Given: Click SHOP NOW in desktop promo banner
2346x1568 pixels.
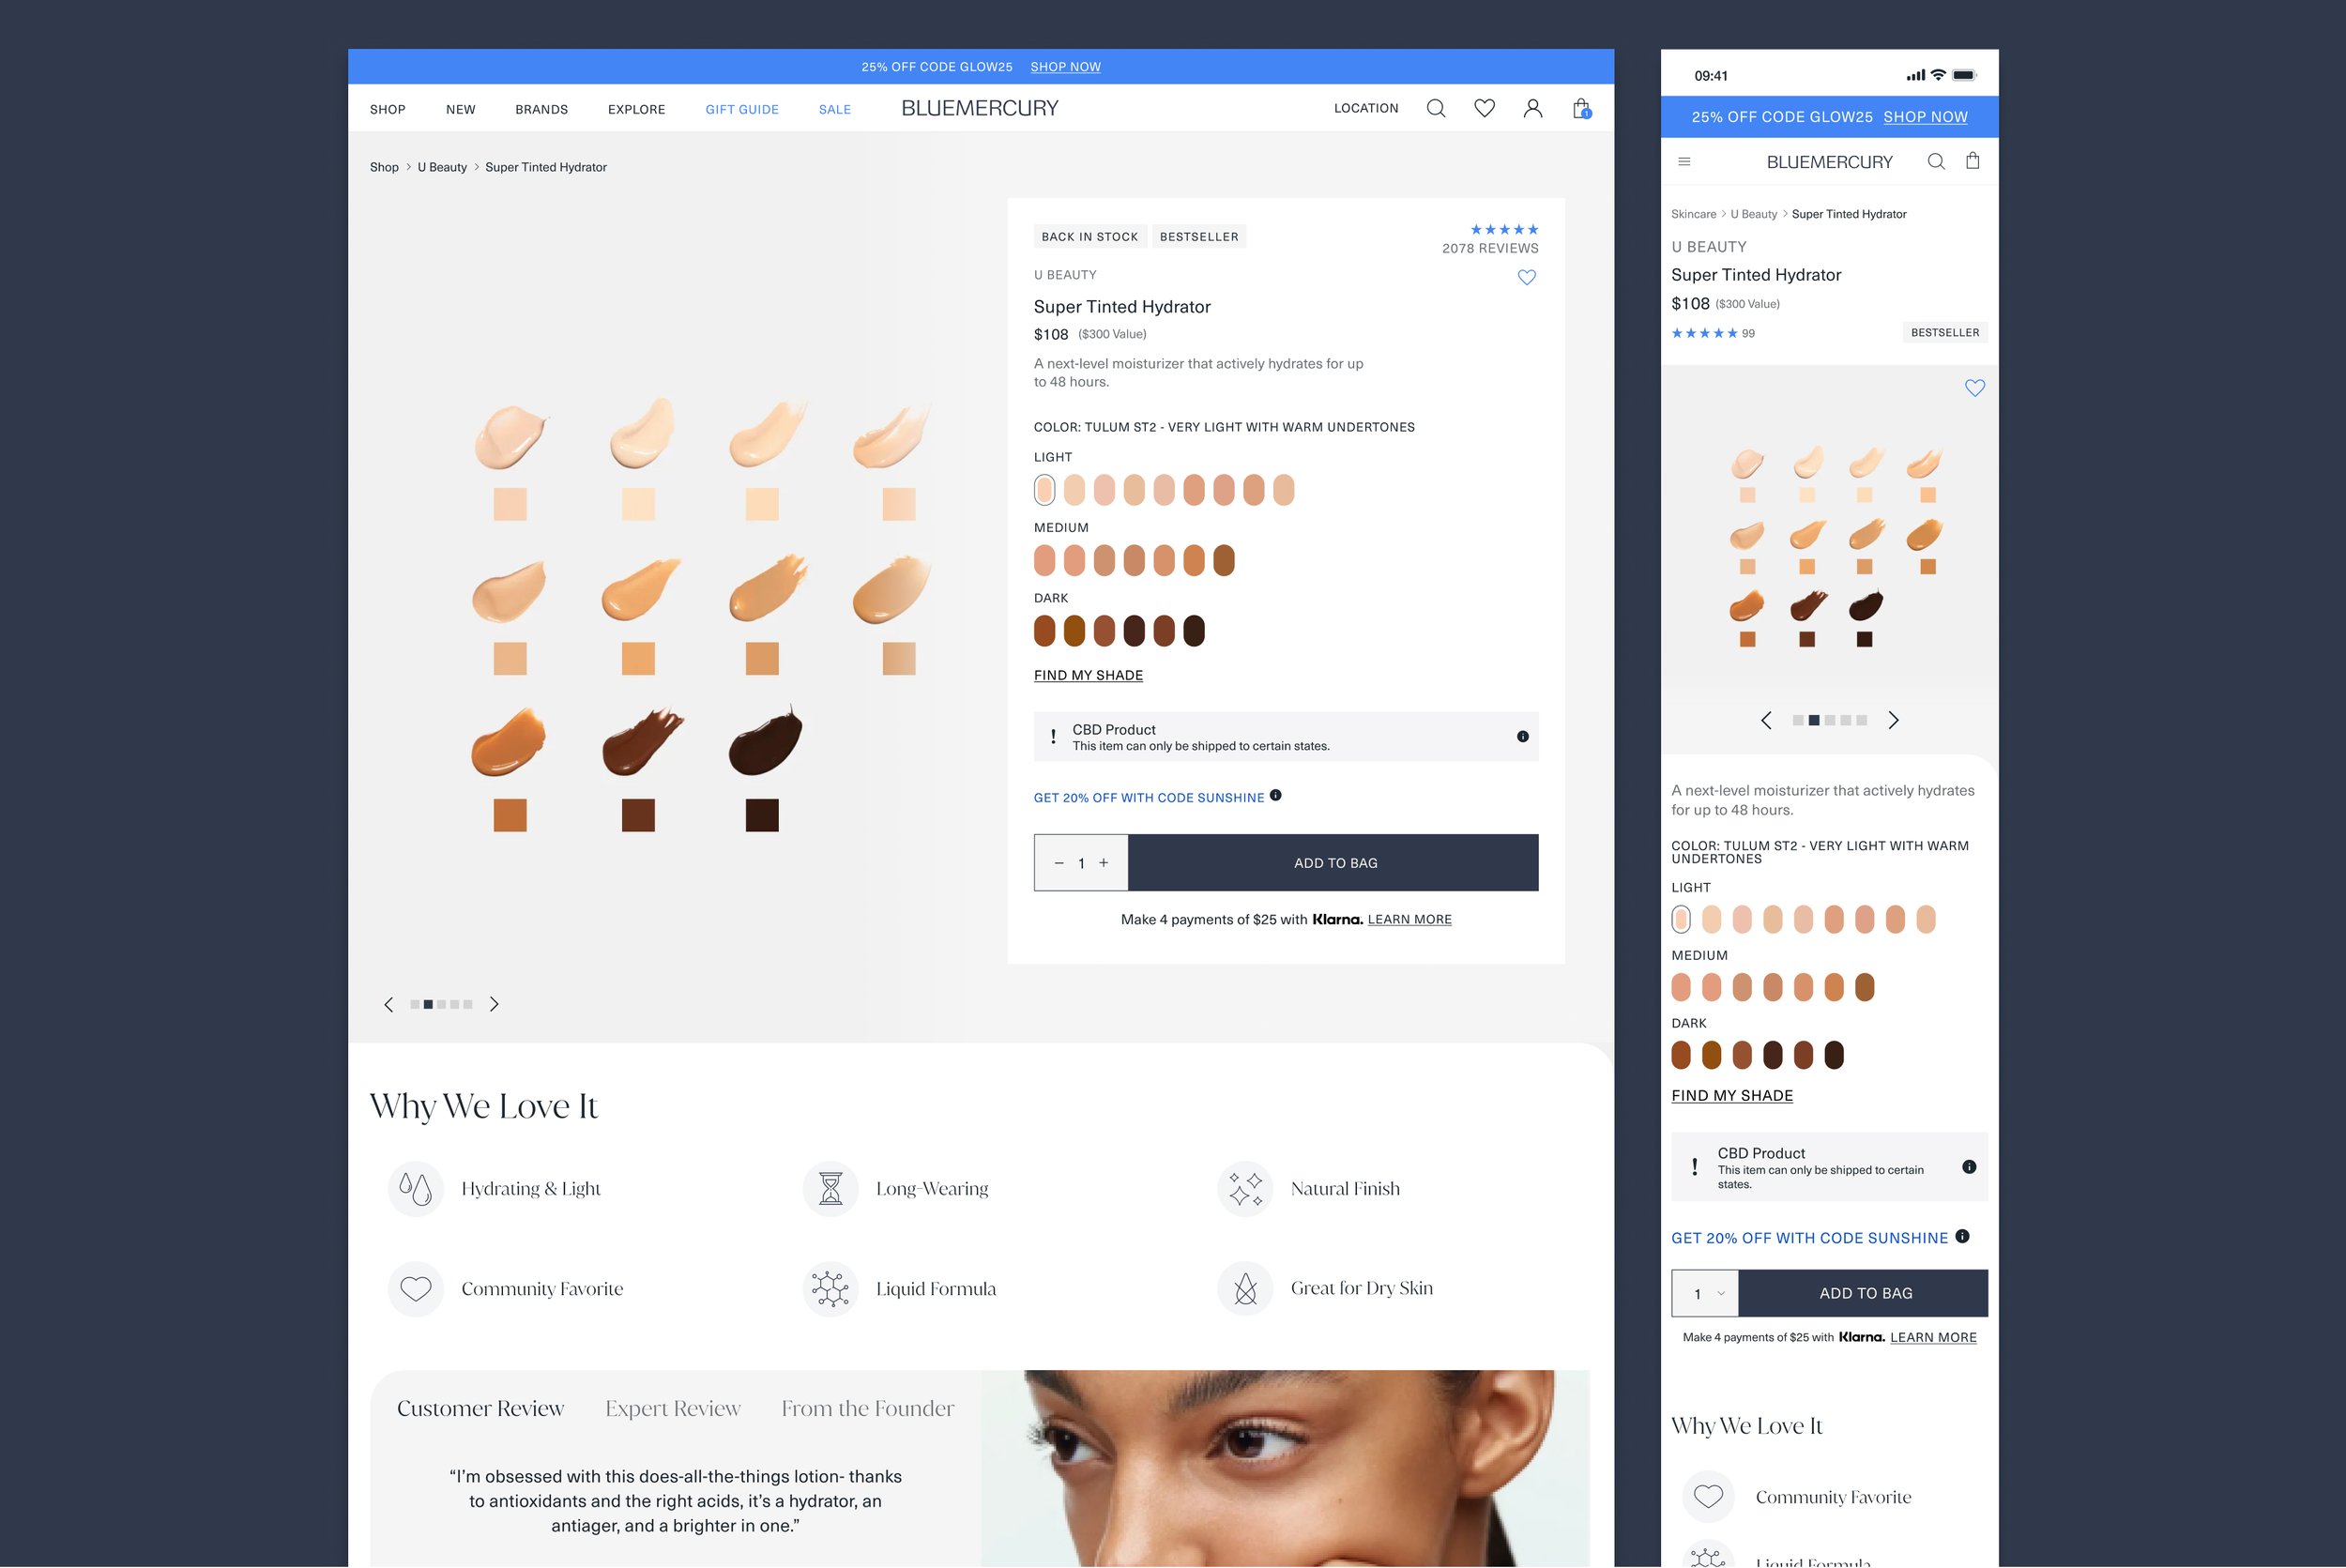Looking at the screenshot, I should [x=1065, y=67].
